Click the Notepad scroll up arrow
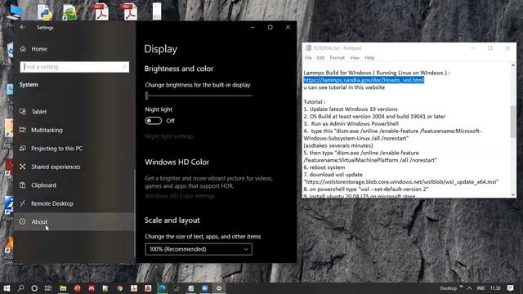Image resolution: width=523 pixels, height=294 pixels. [x=513, y=65]
